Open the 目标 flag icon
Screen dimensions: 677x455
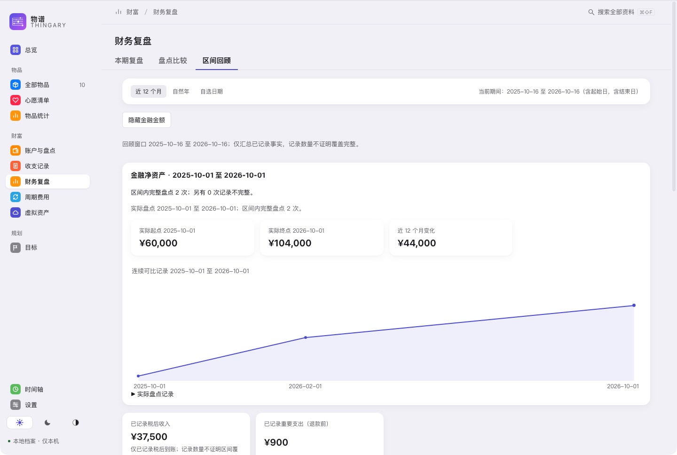tap(16, 247)
